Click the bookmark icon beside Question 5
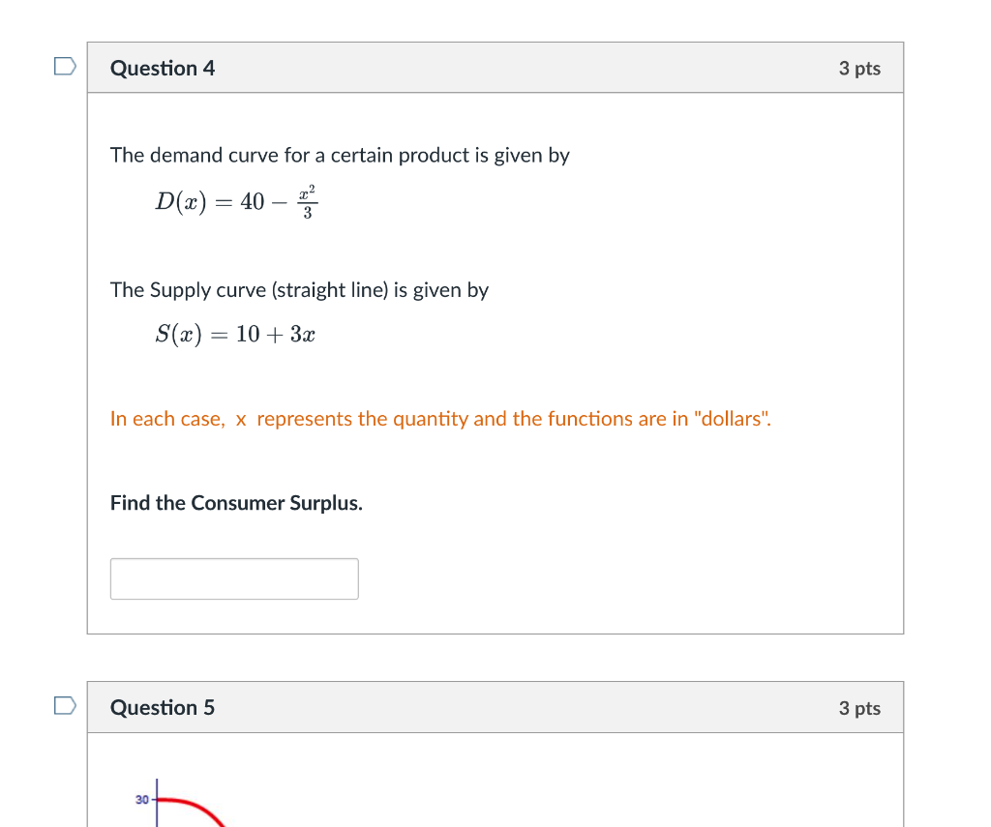This screenshot has width=991, height=827. click(64, 705)
